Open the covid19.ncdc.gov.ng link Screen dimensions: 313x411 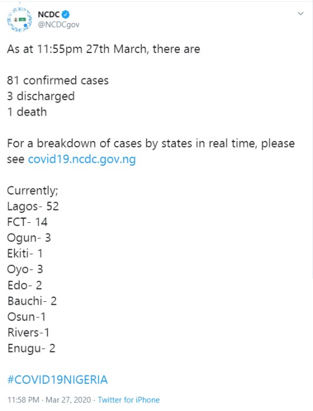[82, 159]
